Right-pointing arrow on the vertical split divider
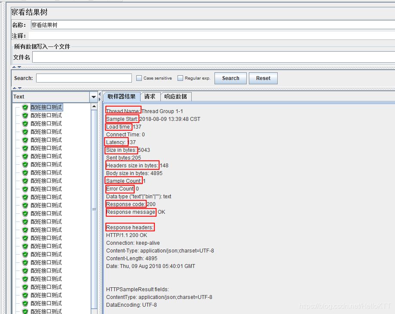 click(100, 99)
